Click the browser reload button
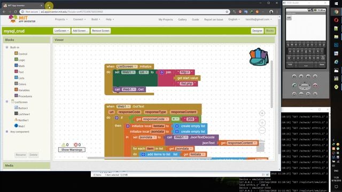The image size is (342, 192). pyautogui.click(x=15, y=12)
